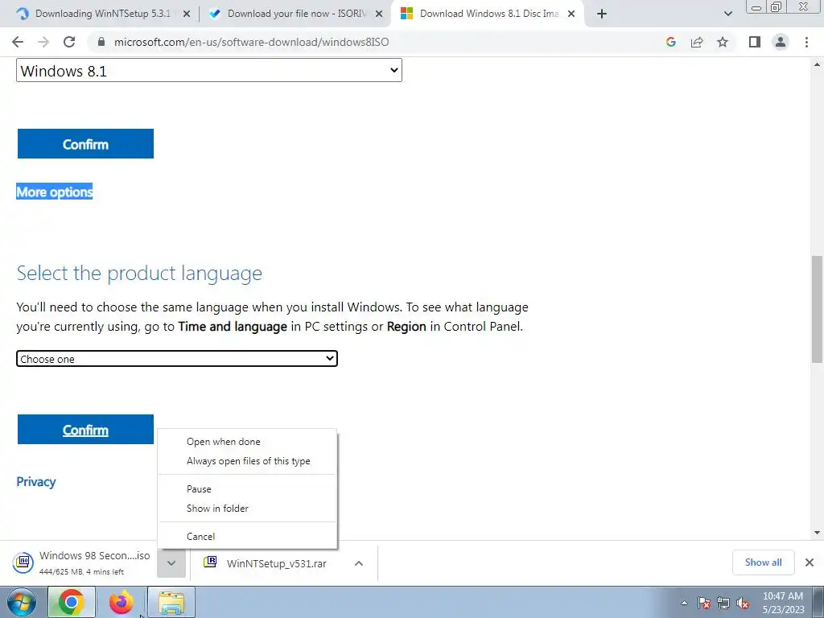
Task: Click the network tray icon
Action: 723,603
